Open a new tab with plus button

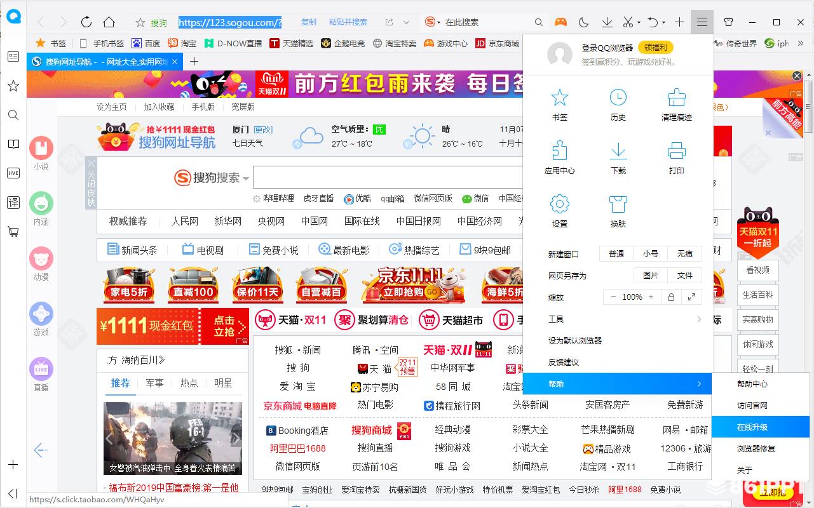[194, 62]
